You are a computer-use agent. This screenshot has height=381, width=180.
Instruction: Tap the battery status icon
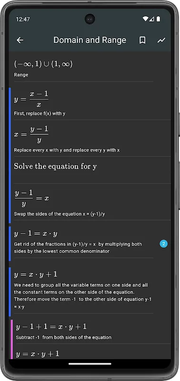click(159, 19)
